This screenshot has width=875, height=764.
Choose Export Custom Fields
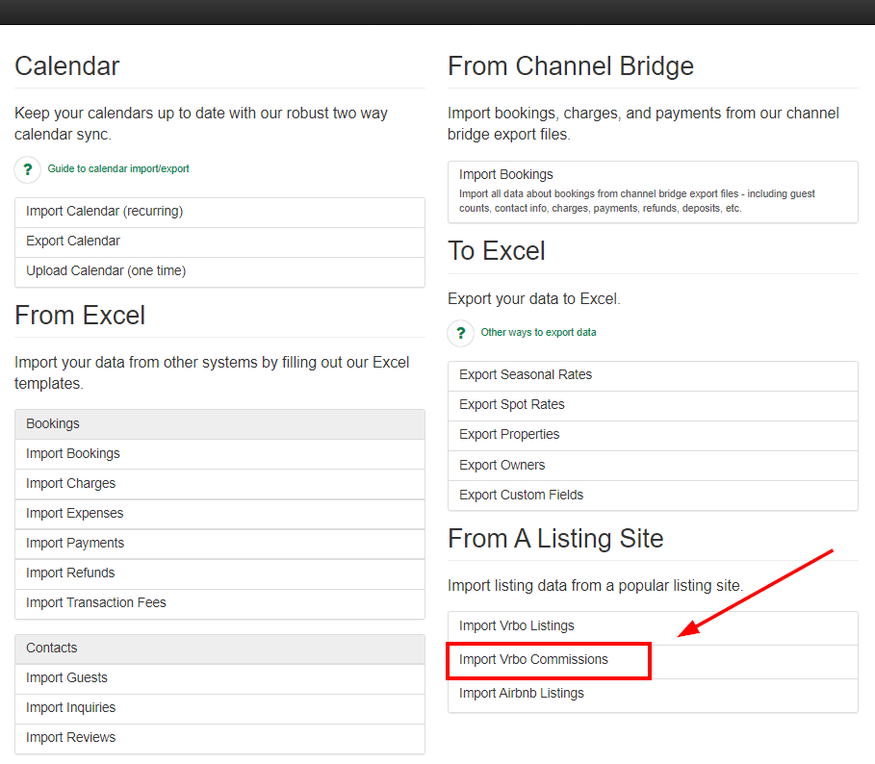(x=521, y=496)
